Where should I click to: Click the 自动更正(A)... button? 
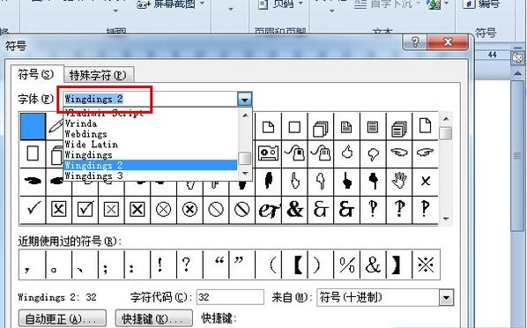(x=63, y=319)
